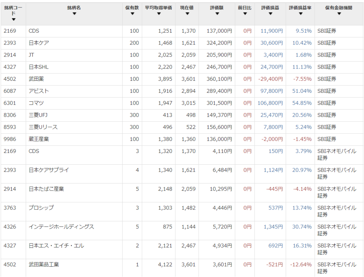Select the 三菱UFJ row
364x277 pixels.
click(x=182, y=115)
